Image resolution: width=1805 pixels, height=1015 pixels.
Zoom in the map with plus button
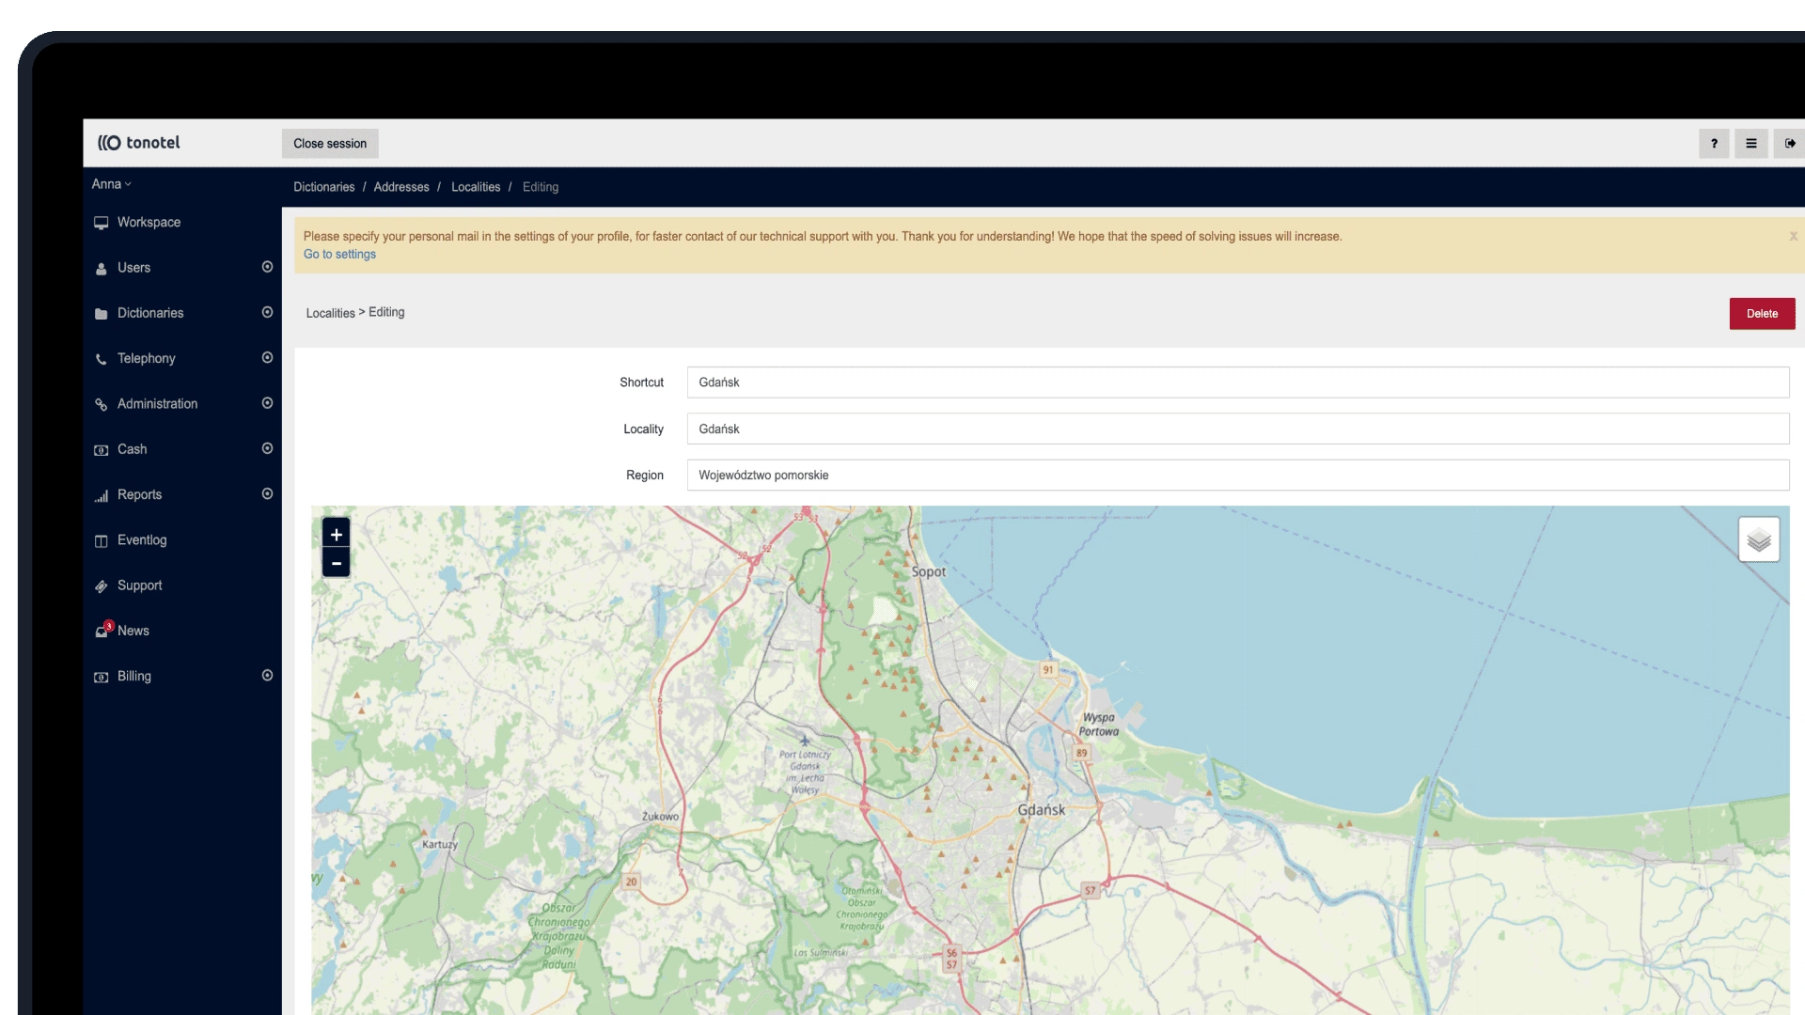pos(336,534)
